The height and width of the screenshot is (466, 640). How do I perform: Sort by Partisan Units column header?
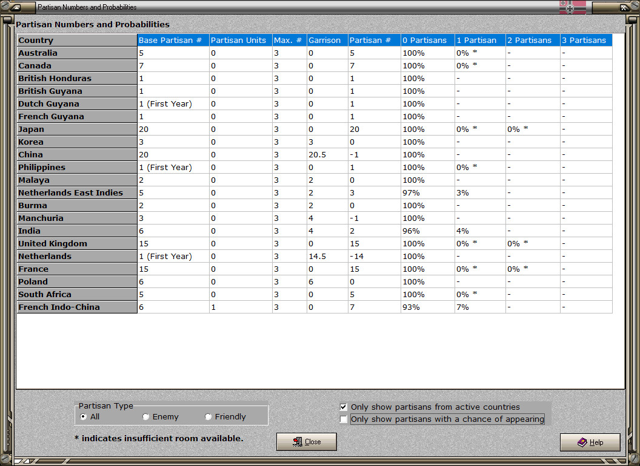click(241, 40)
